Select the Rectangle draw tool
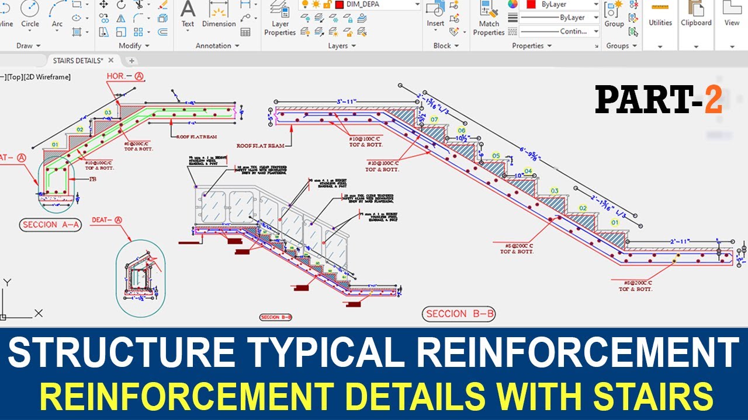Image resolution: width=748 pixels, height=420 pixels. pyautogui.click(x=77, y=5)
